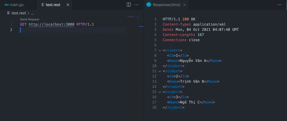
Task: Click the Id value on line 16
Action: (177, 97)
